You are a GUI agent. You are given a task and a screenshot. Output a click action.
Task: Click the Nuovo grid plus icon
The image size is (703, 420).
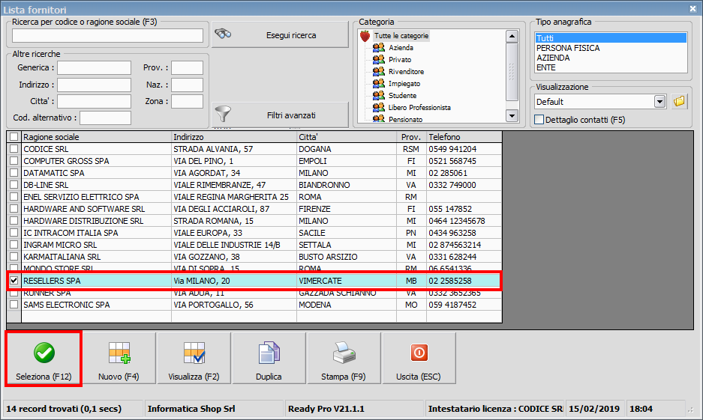coord(119,353)
